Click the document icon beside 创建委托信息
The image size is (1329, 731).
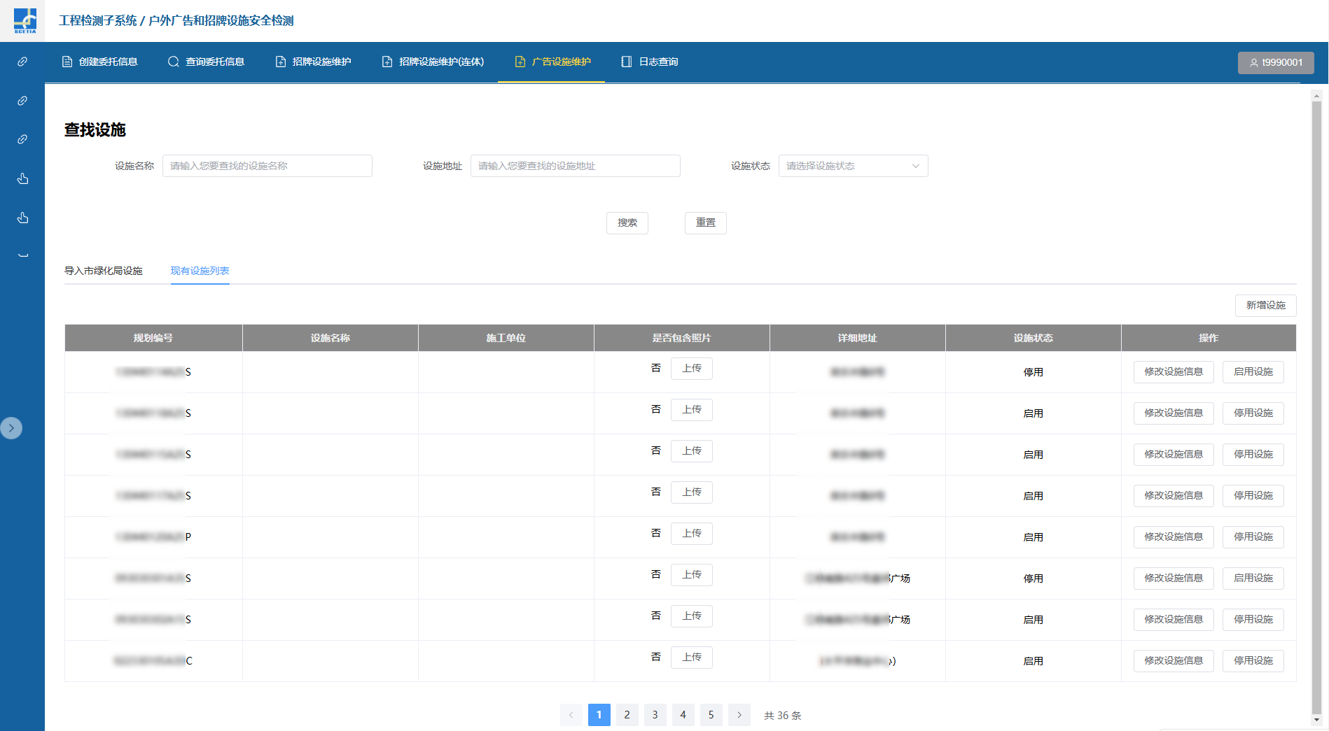click(67, 62)
